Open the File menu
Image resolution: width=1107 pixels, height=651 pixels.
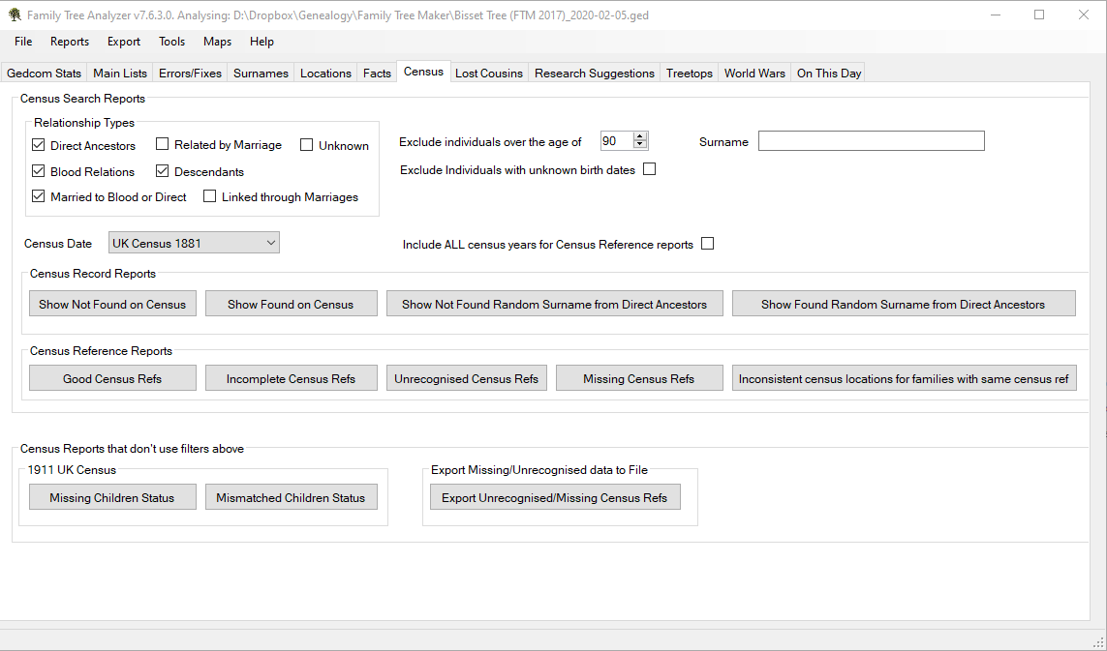pos(22,42)
